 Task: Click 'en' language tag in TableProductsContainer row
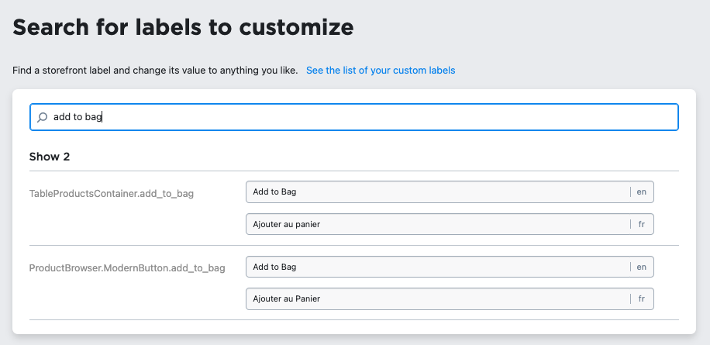tap(641, 191)
